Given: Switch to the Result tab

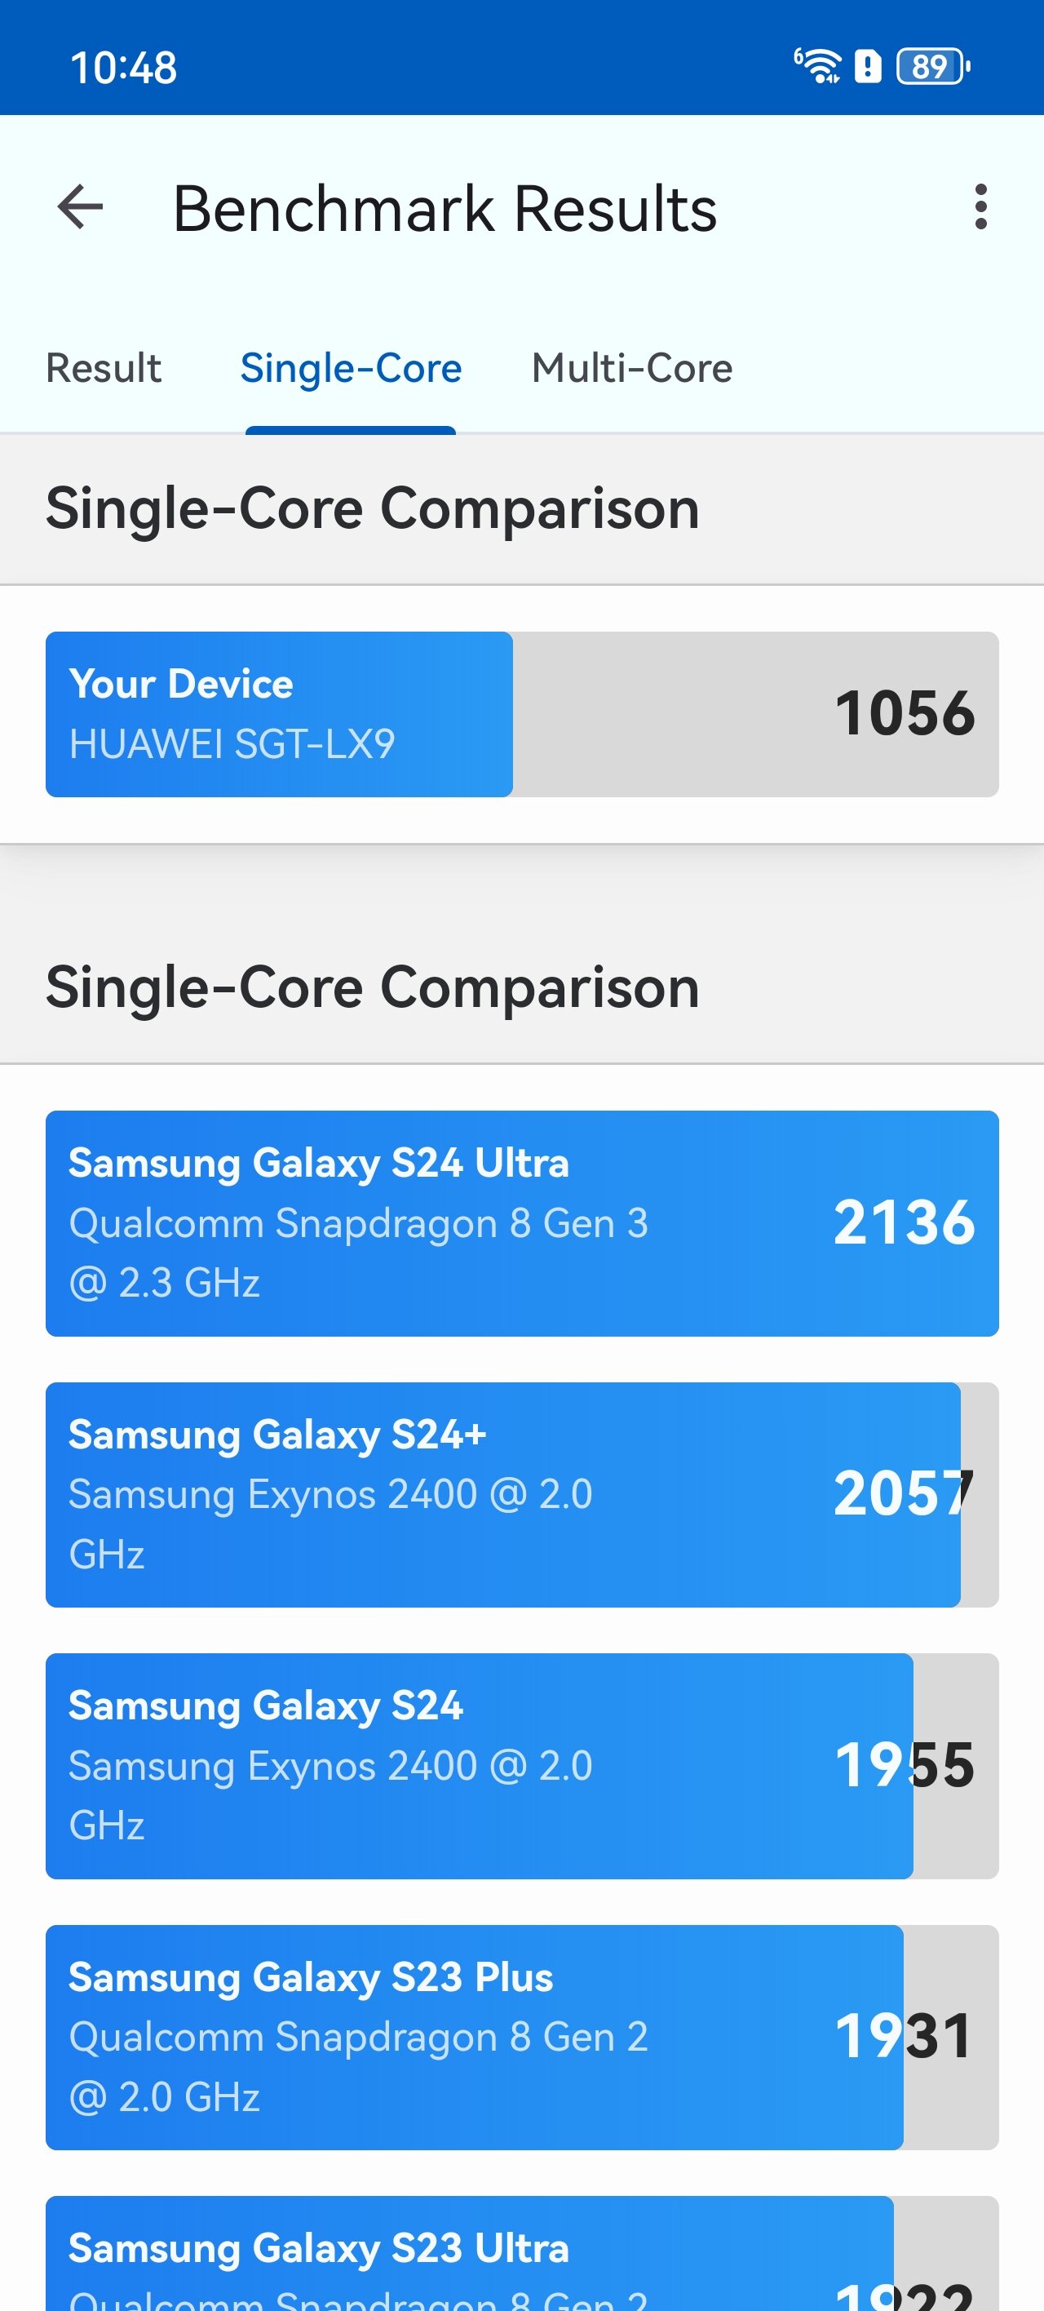Looking at the screenshot, I should pyautogui.click(x=103, y=368).
